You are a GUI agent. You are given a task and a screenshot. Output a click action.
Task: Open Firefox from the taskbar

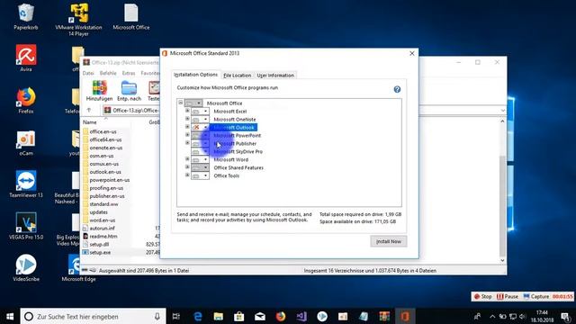point(281,316)
